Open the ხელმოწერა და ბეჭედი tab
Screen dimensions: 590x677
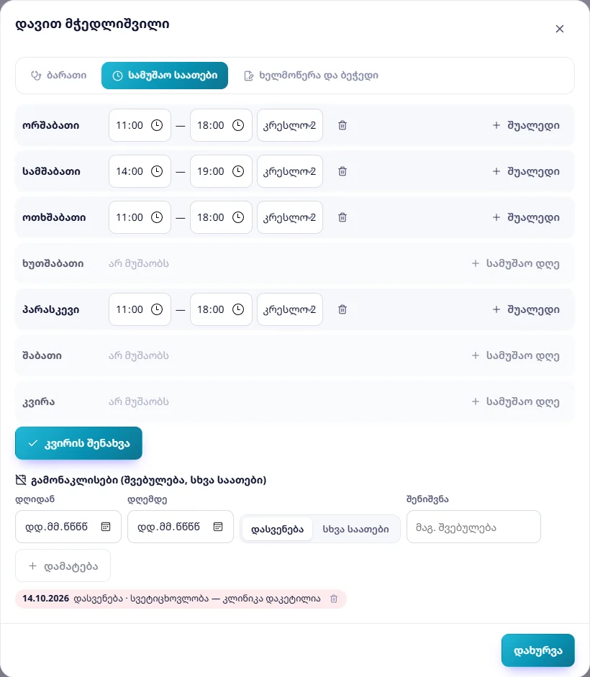click(311, 76)
